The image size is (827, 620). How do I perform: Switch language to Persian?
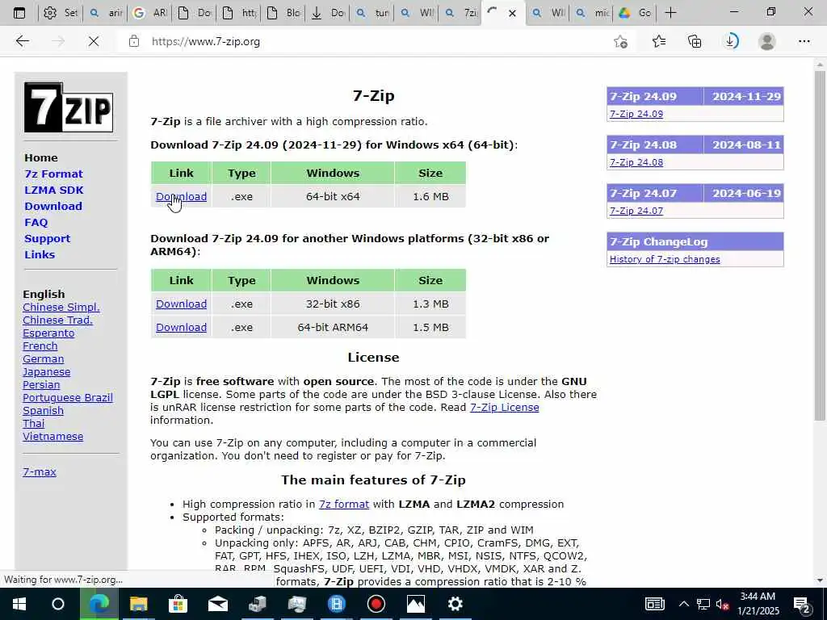click(41, 385)
